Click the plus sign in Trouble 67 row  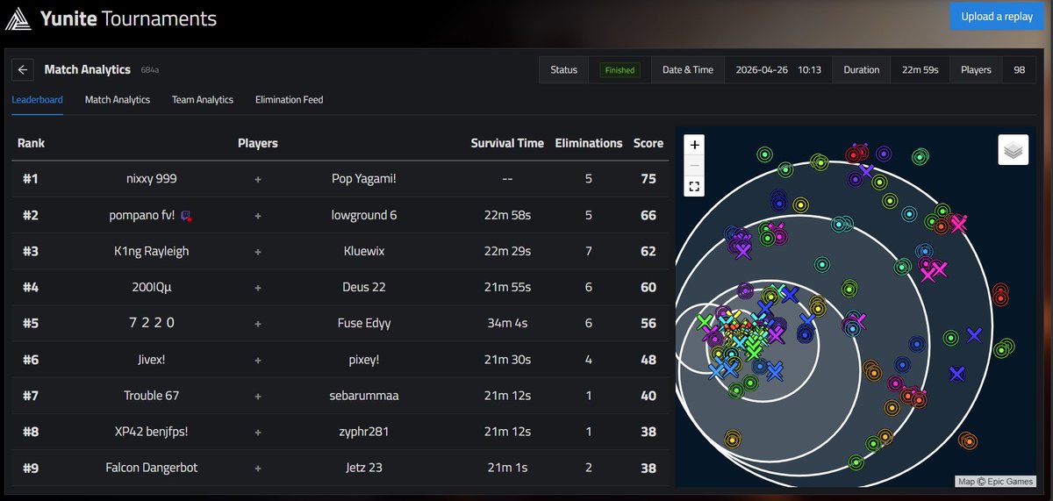click(x=257, y=397)
